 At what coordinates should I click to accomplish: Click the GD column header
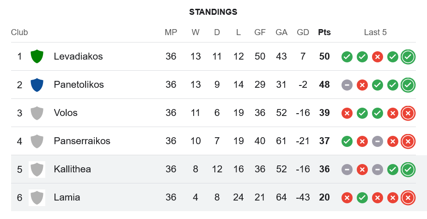click(303, 32)
